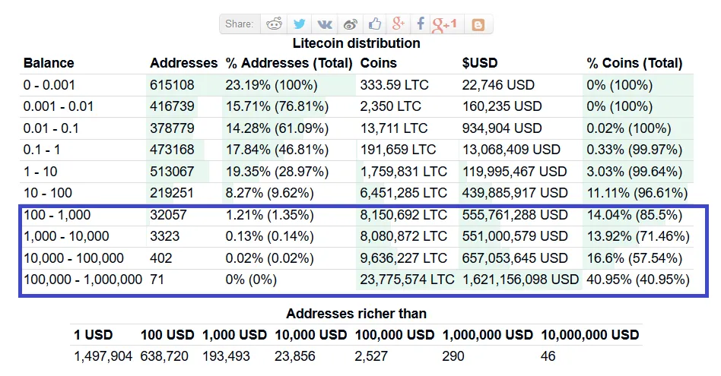Image resolution: width=721 pixels, height=376 pixels.
Task: Share on VK social network
Action: [325, 24]
